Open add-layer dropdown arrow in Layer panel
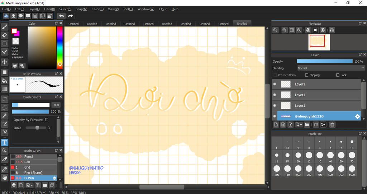The image size is (367, 194). click(301, 125)
